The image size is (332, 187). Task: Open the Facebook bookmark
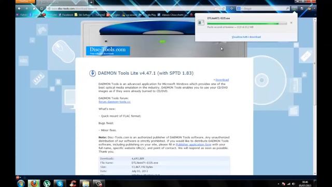[66, 15]
